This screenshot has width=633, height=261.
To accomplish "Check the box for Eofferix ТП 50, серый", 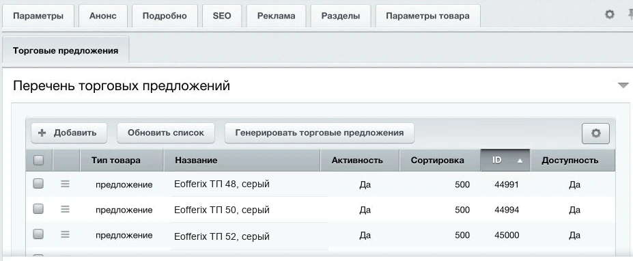I will pyautogui.click(x=38, y=209).
